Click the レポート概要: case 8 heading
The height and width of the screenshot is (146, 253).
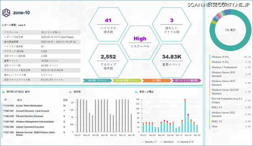pyautogui.click(x=14, y=25)
